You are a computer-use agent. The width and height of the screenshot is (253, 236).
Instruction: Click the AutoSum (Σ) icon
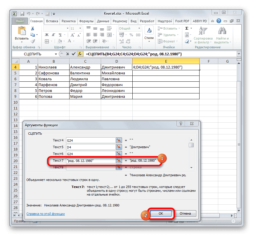point(187,28)
